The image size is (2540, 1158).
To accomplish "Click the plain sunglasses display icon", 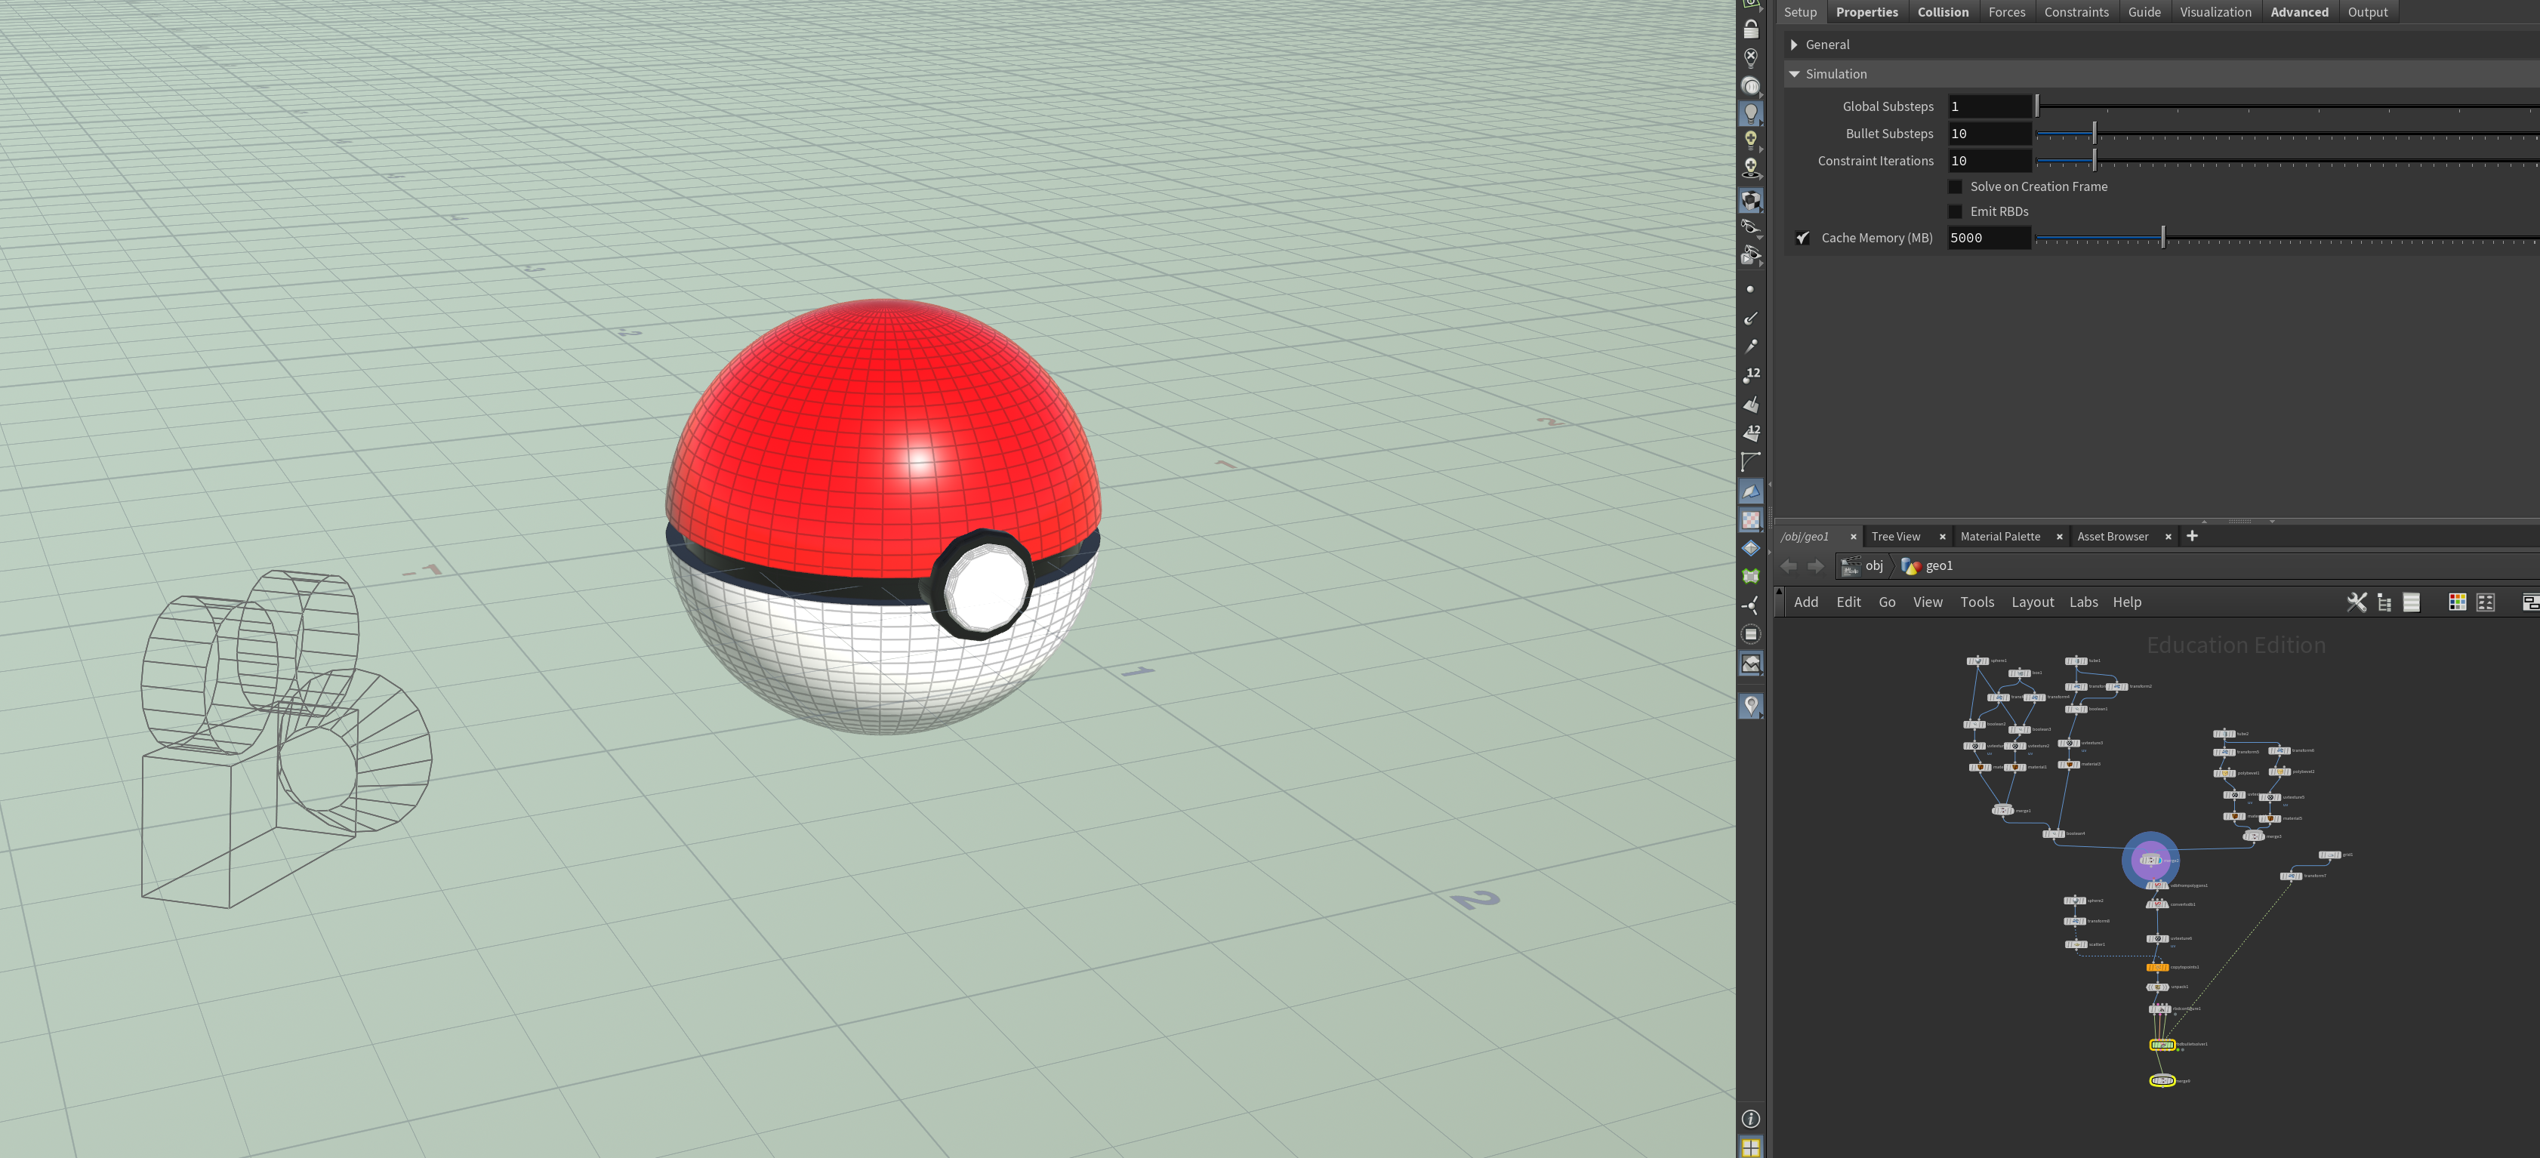I will [x=1750, y=228].
